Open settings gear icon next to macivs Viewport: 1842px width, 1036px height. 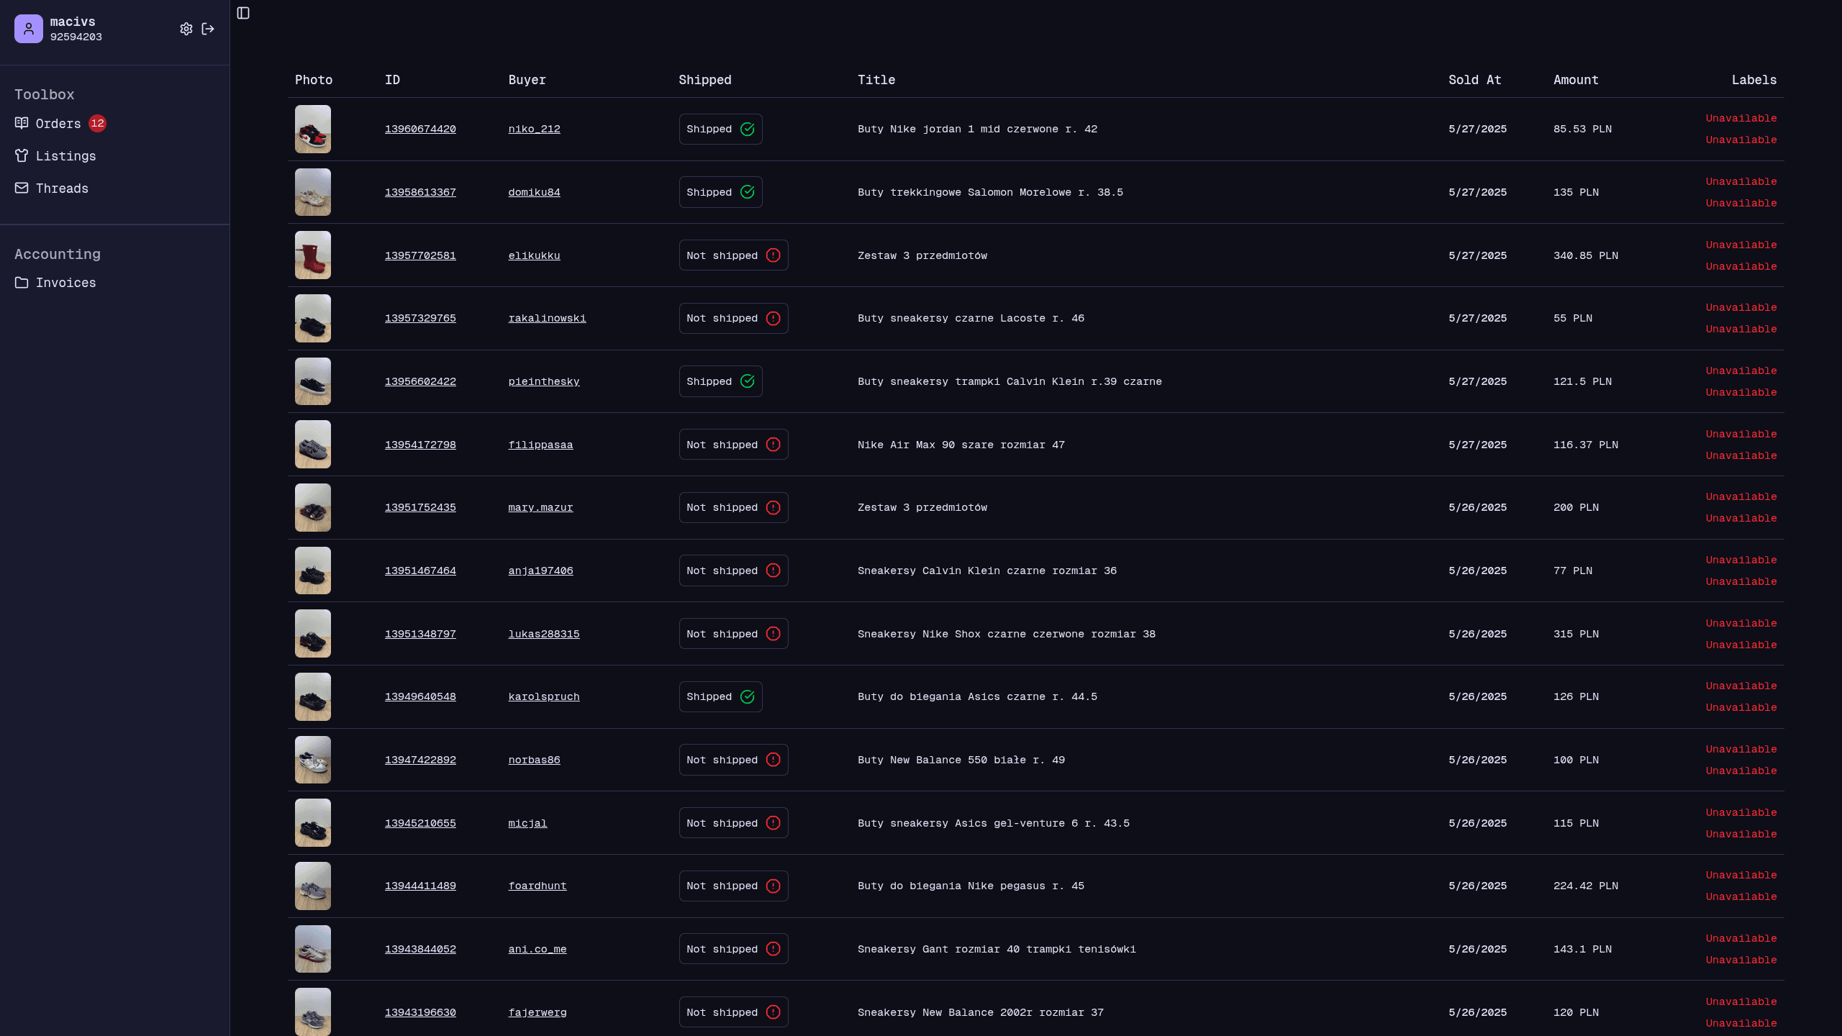coord(186,29)
